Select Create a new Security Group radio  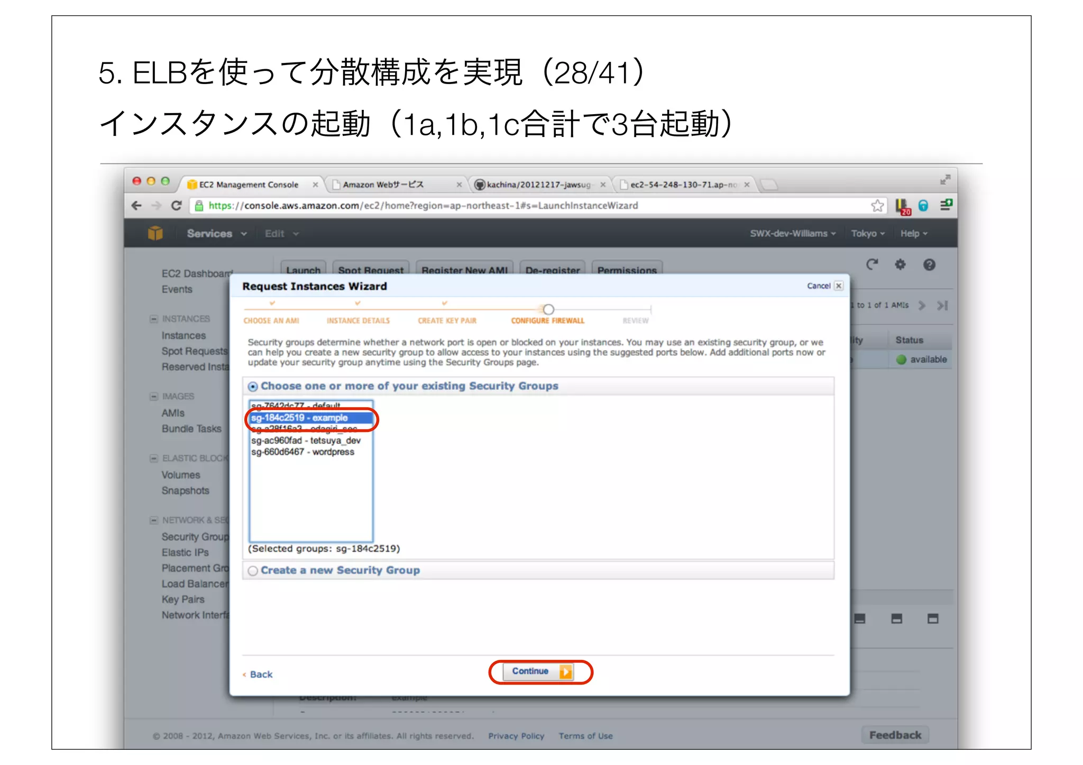click(253, 571)
